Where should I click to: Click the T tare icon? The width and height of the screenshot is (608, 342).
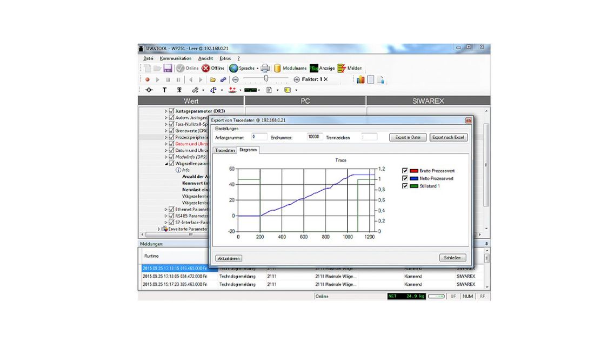click(x=164, y=90)
